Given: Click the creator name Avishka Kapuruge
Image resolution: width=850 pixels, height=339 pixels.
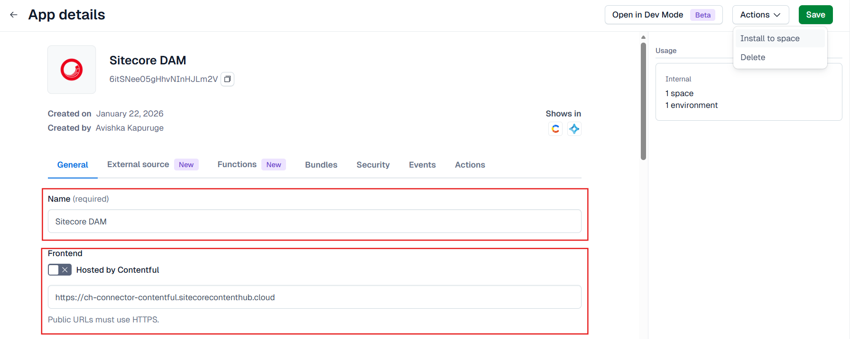Looking at the screenshot, I should tap(129, 128).
